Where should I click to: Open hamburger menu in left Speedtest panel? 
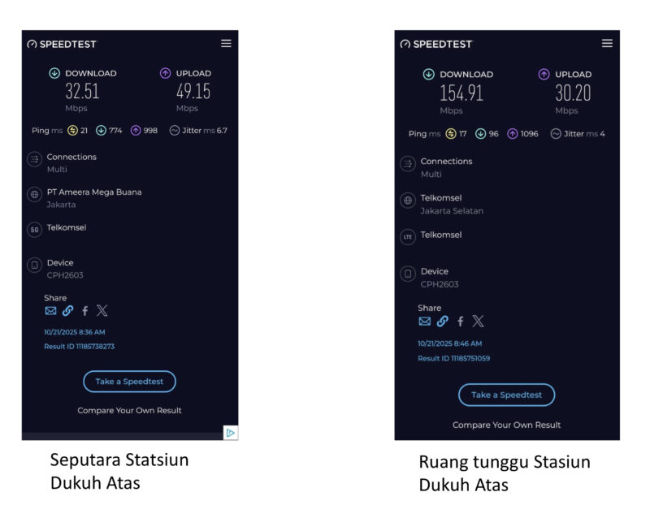tap(226, 43)
